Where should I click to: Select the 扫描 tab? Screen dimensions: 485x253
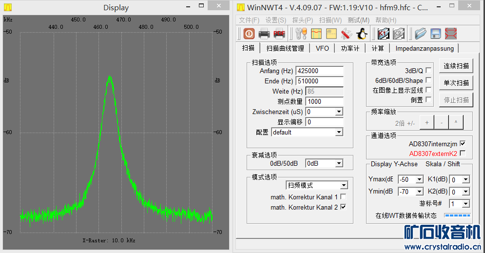(248, 48)
